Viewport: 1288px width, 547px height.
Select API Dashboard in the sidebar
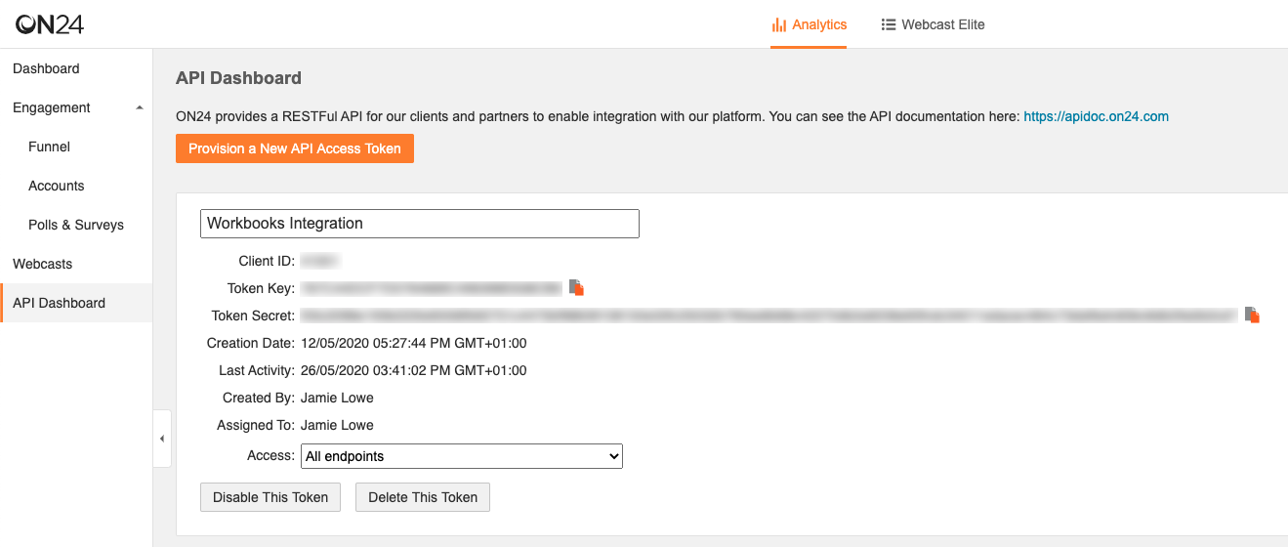(76, 303)
